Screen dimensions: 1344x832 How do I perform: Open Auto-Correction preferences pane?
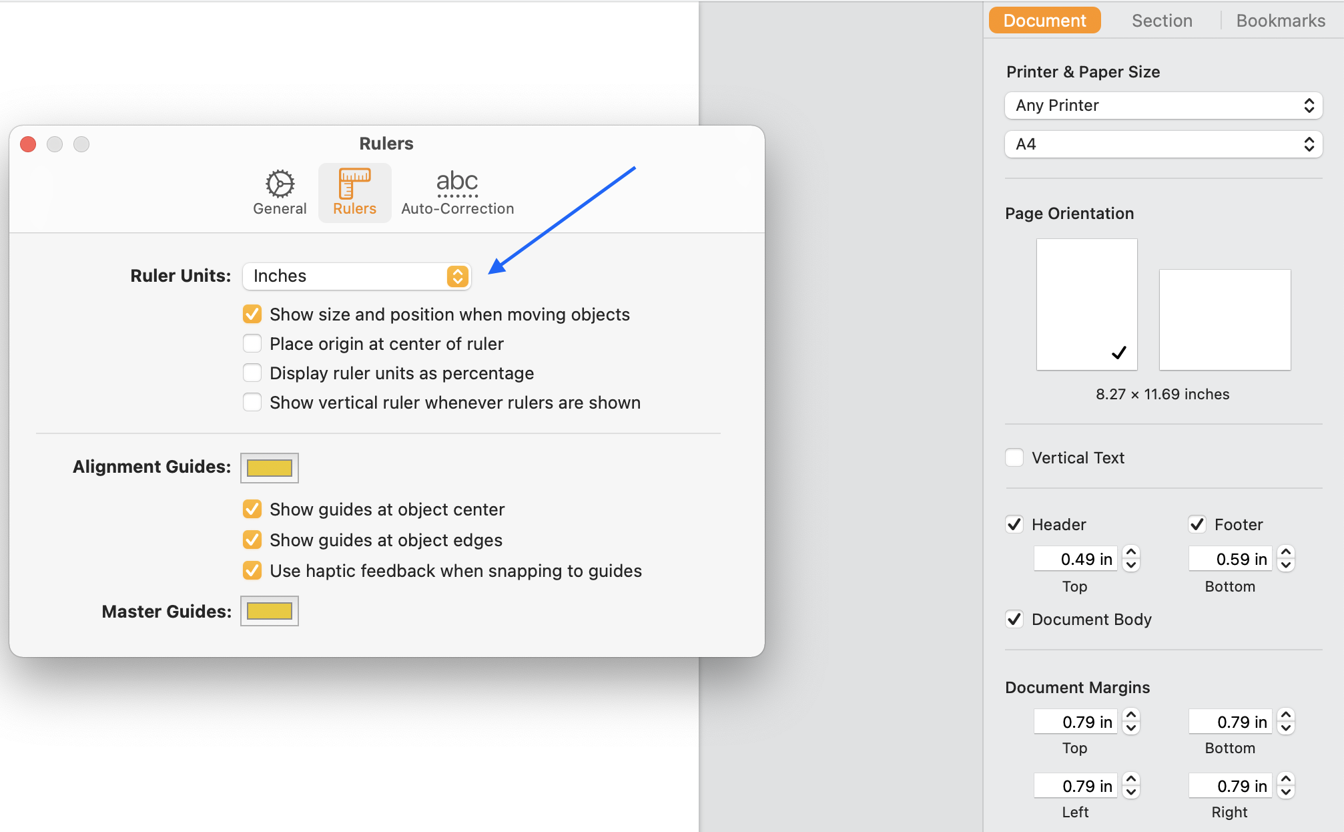pos(457,192)
